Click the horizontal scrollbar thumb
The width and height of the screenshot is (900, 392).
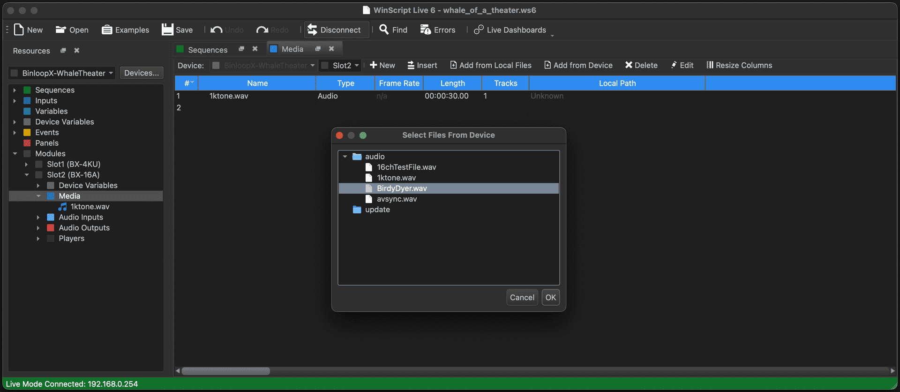(225, 371)
